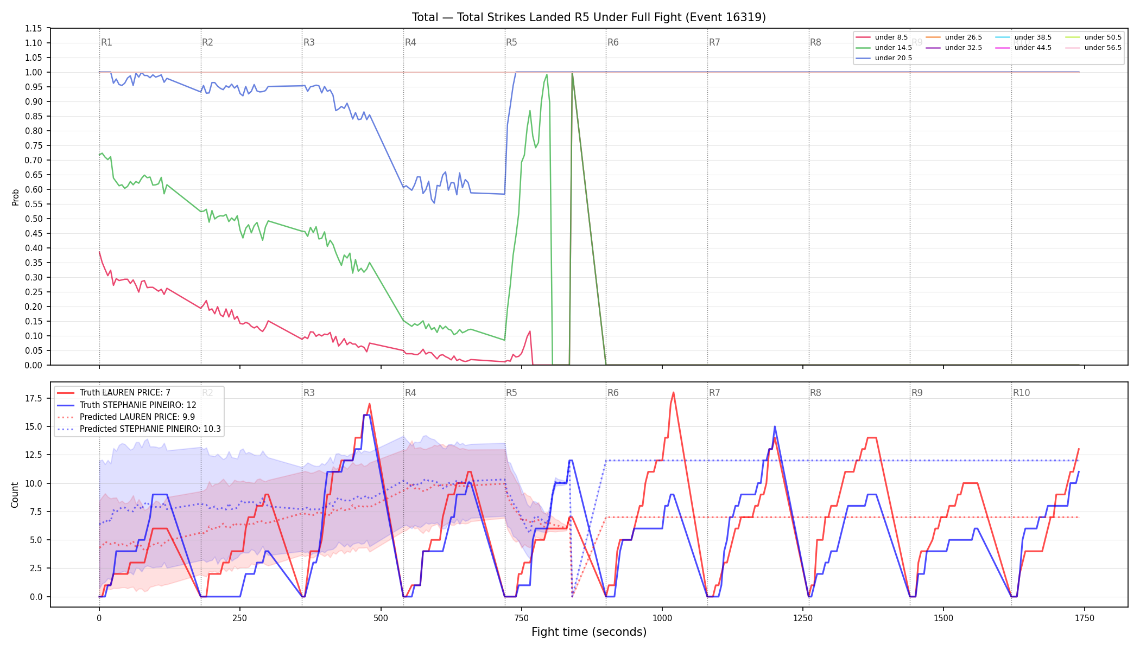Click the R3 round marker in the top plot
Image resolution: width=1140 pixels, height=651 pixels.
pyautogui.click(x=309, y=42)
